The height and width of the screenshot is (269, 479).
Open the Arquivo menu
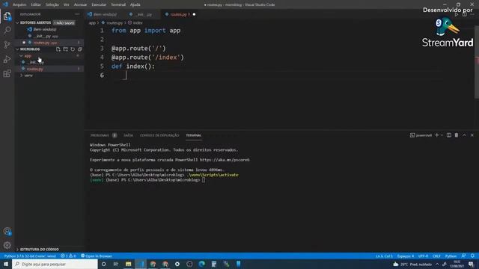(19, 4)
